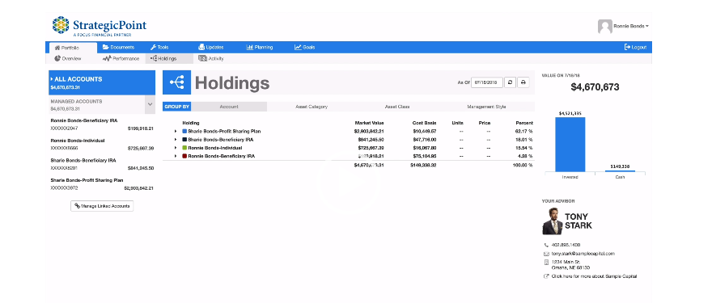This screenshot has width=712, height=303.
Task: Email advisor via tony.stark address link
Action: tap(583, 254)
